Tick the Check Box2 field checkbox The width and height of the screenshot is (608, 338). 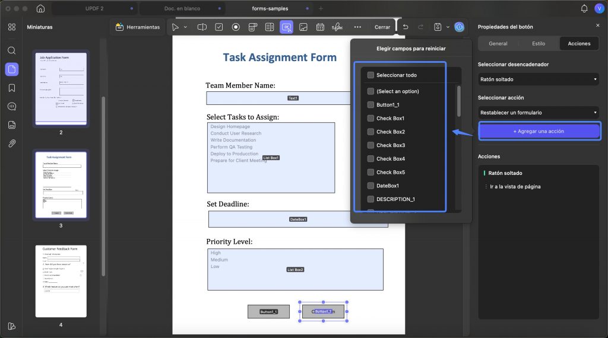click(370, 132)
